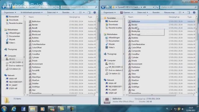The image size is (199, 112).
Task: Select Environment in the left window
Action: coord(37,64)
